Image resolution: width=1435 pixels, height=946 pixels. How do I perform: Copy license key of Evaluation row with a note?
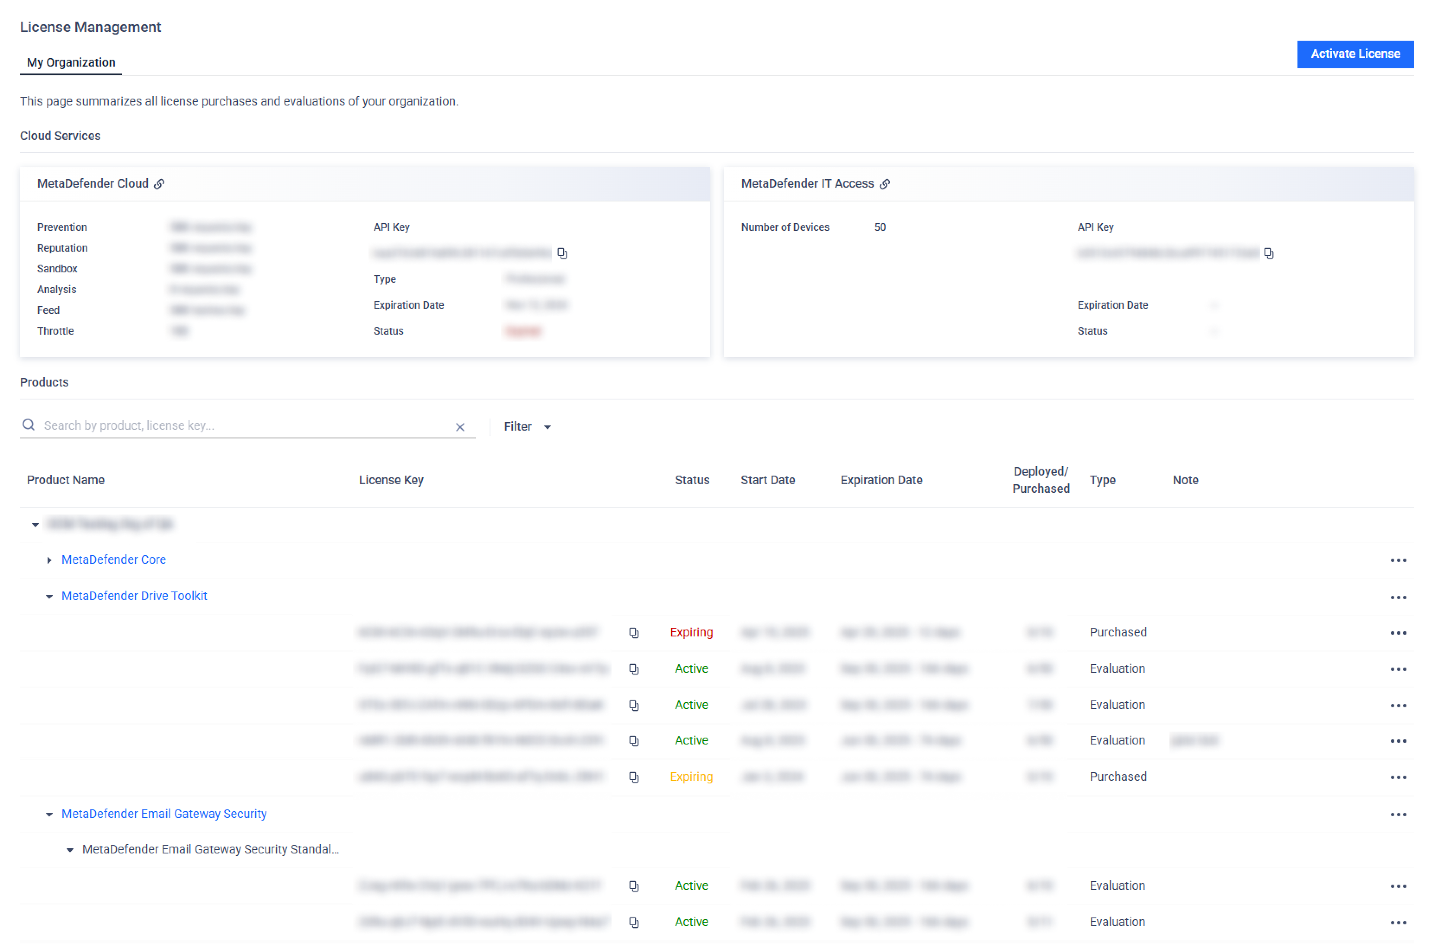634,741
